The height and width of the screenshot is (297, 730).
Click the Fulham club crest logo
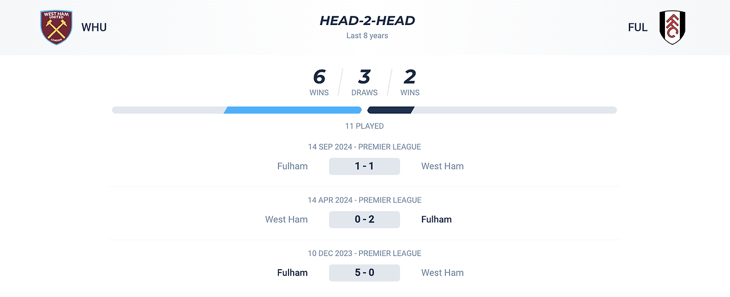[x=672, y=27]
